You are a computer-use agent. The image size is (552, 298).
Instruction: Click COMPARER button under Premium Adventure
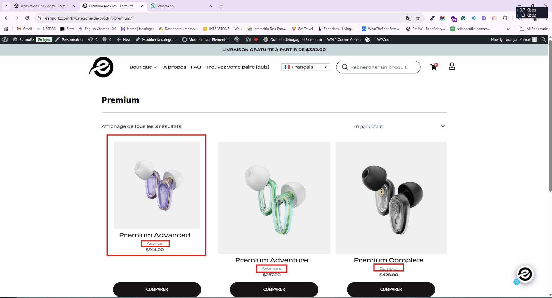[274, 289]
